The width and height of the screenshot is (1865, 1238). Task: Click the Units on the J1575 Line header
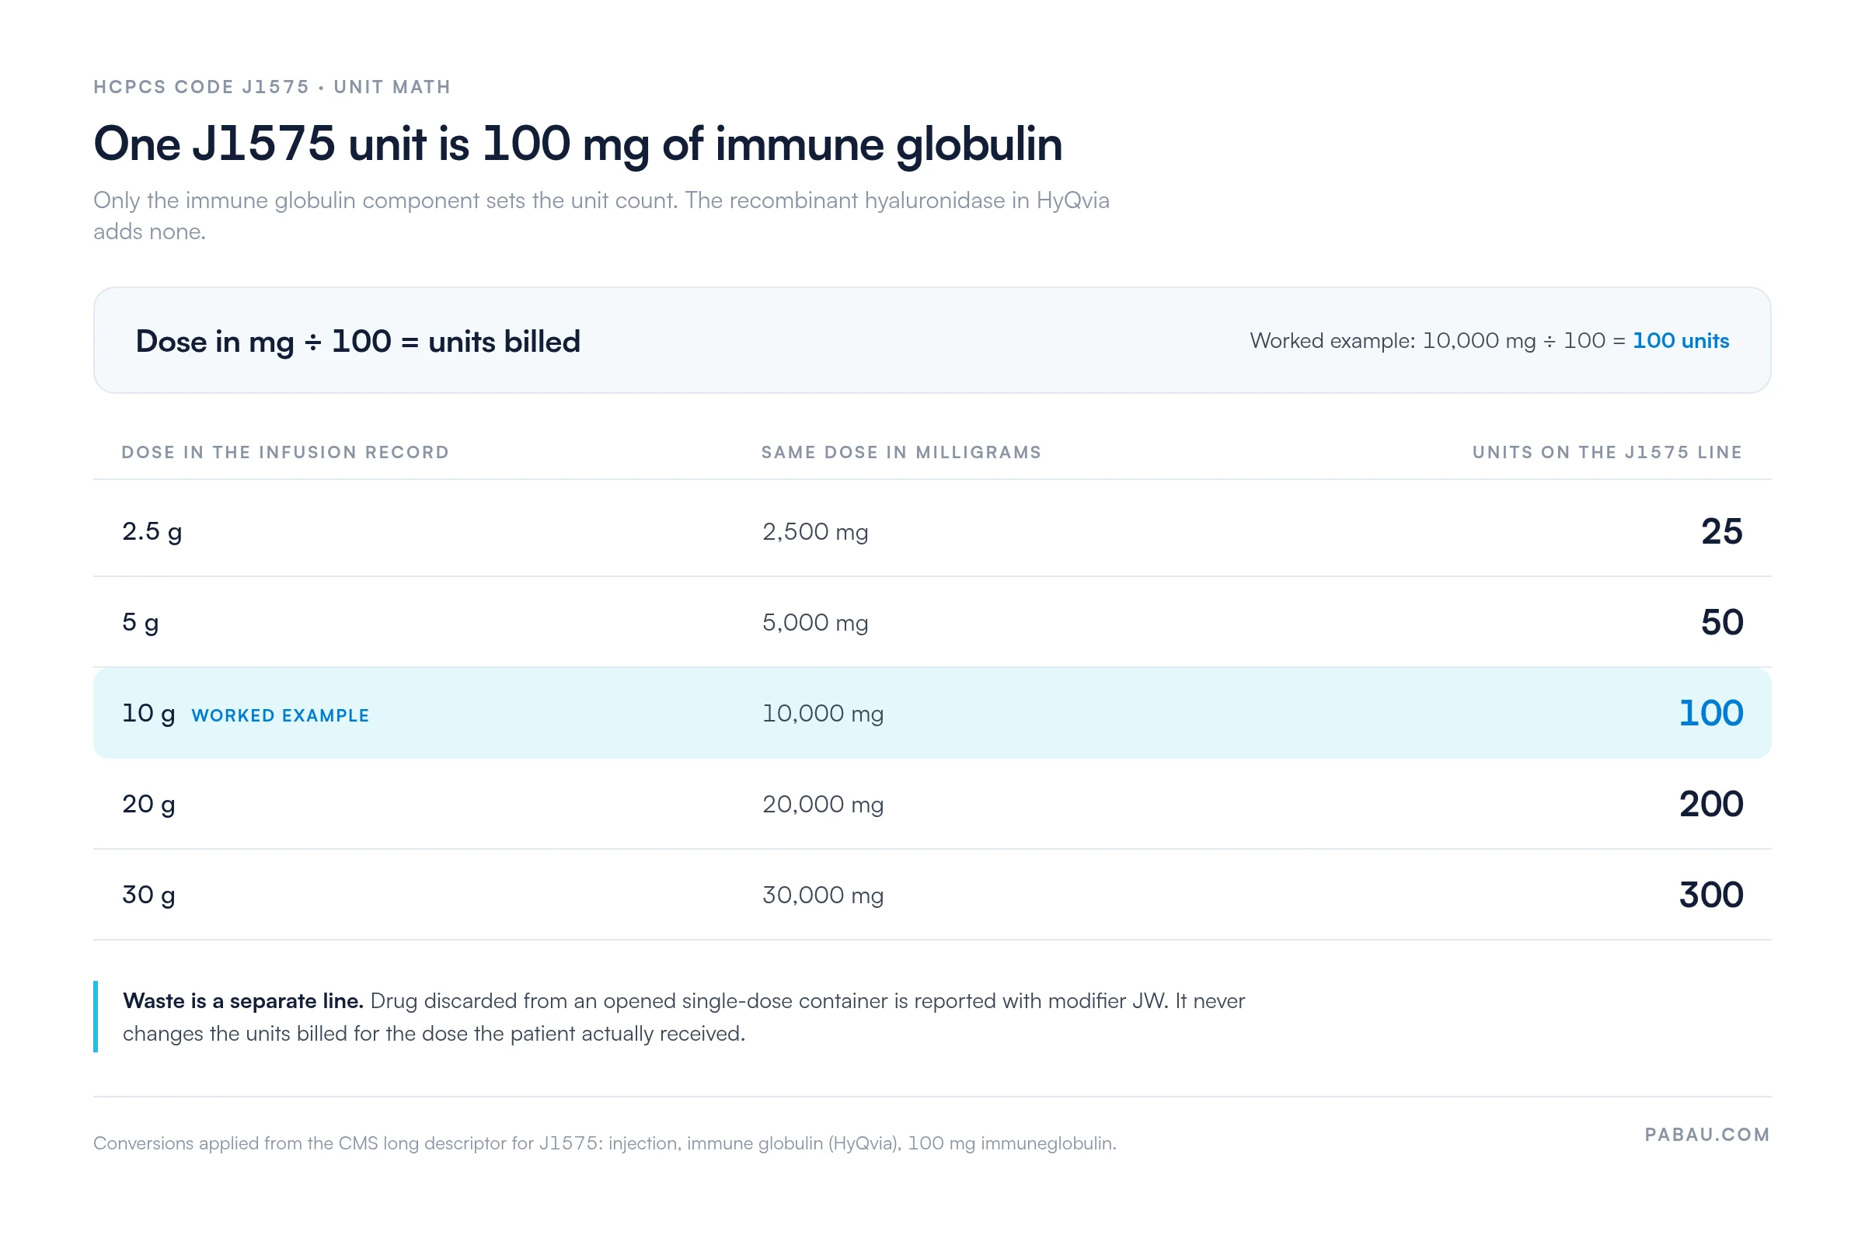pos(1607,453)
